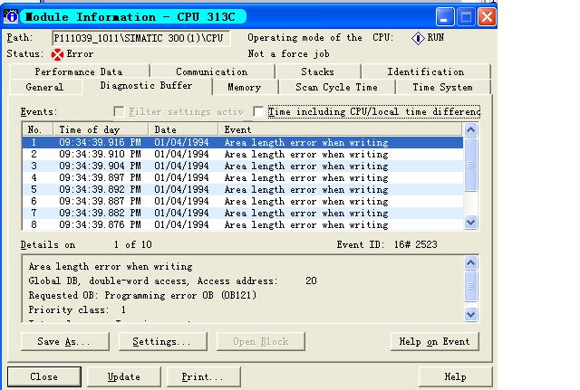Close the Module Information window

click(487, 17)
